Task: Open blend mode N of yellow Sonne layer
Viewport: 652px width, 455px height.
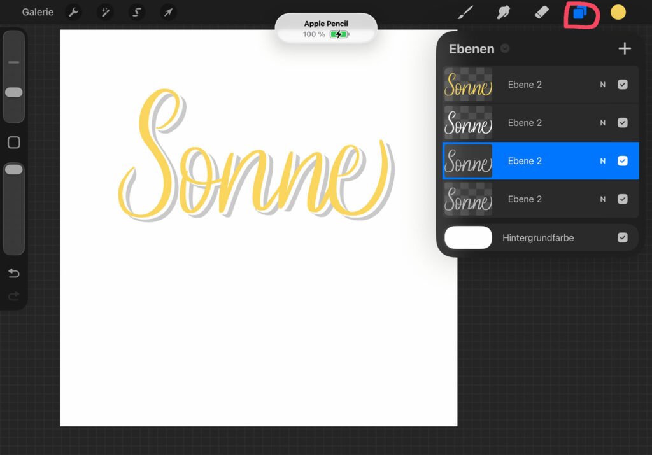Action: pyautogui.click(x=602, y=85)
